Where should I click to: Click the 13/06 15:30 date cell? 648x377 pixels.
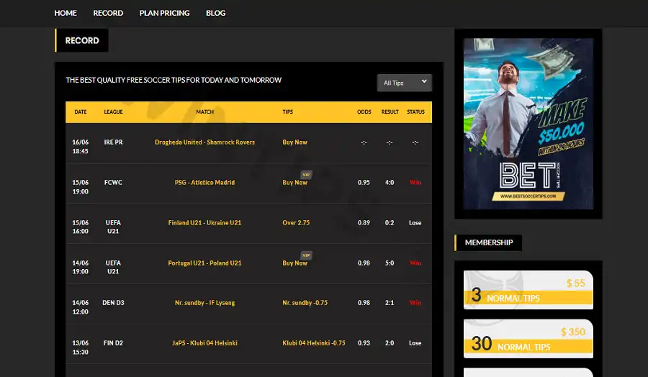[80, 348]
